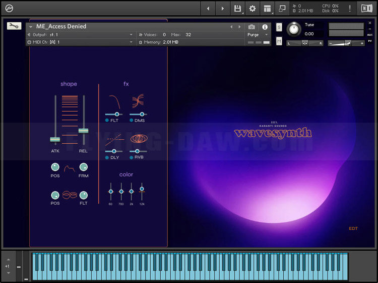
Task: Click the exclamation panic button
Action: click(x=350, y=9)
